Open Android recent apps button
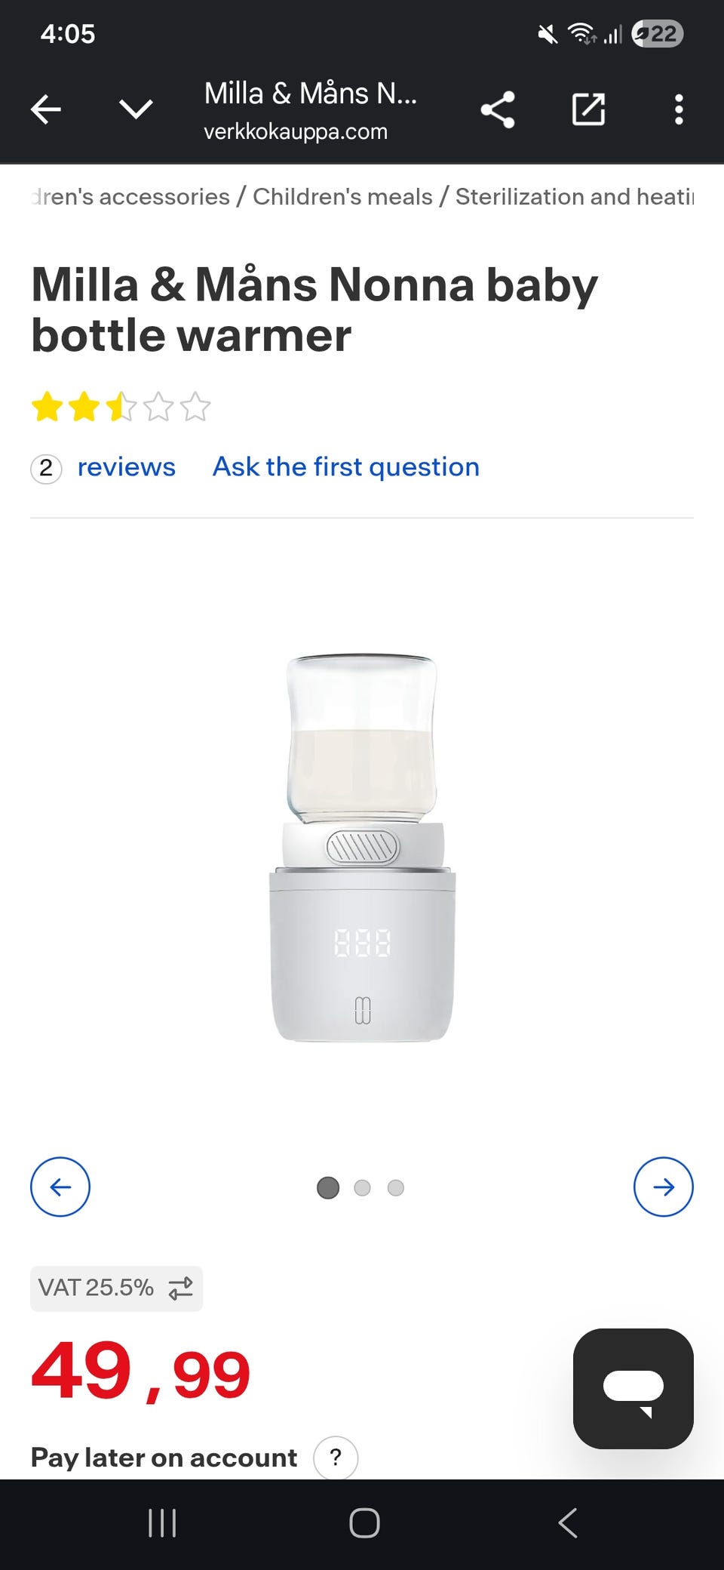The width and height of the screenshot is (724, 1570). (162, 1523)
